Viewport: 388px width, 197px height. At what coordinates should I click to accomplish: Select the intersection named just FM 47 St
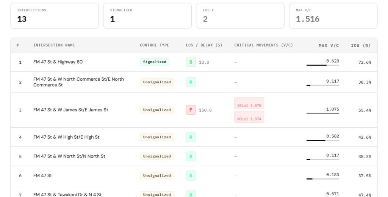point(42,175)
